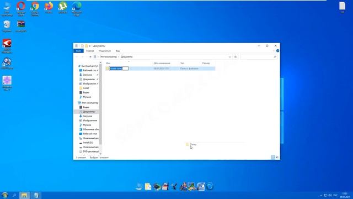This screenshot has height=199, width=353.
Task: Open the Opera browser desktop shortcut
Action: tap(21, 9)
